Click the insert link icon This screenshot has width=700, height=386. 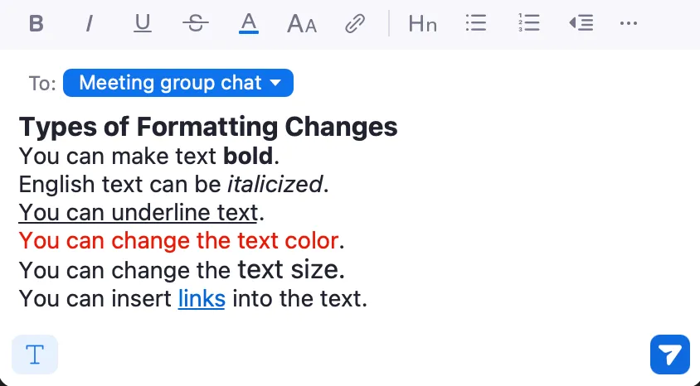(x=355, y=24)
